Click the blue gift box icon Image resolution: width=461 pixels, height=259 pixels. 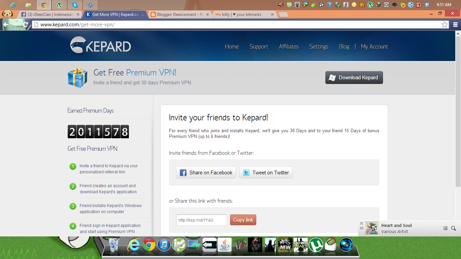78,78
